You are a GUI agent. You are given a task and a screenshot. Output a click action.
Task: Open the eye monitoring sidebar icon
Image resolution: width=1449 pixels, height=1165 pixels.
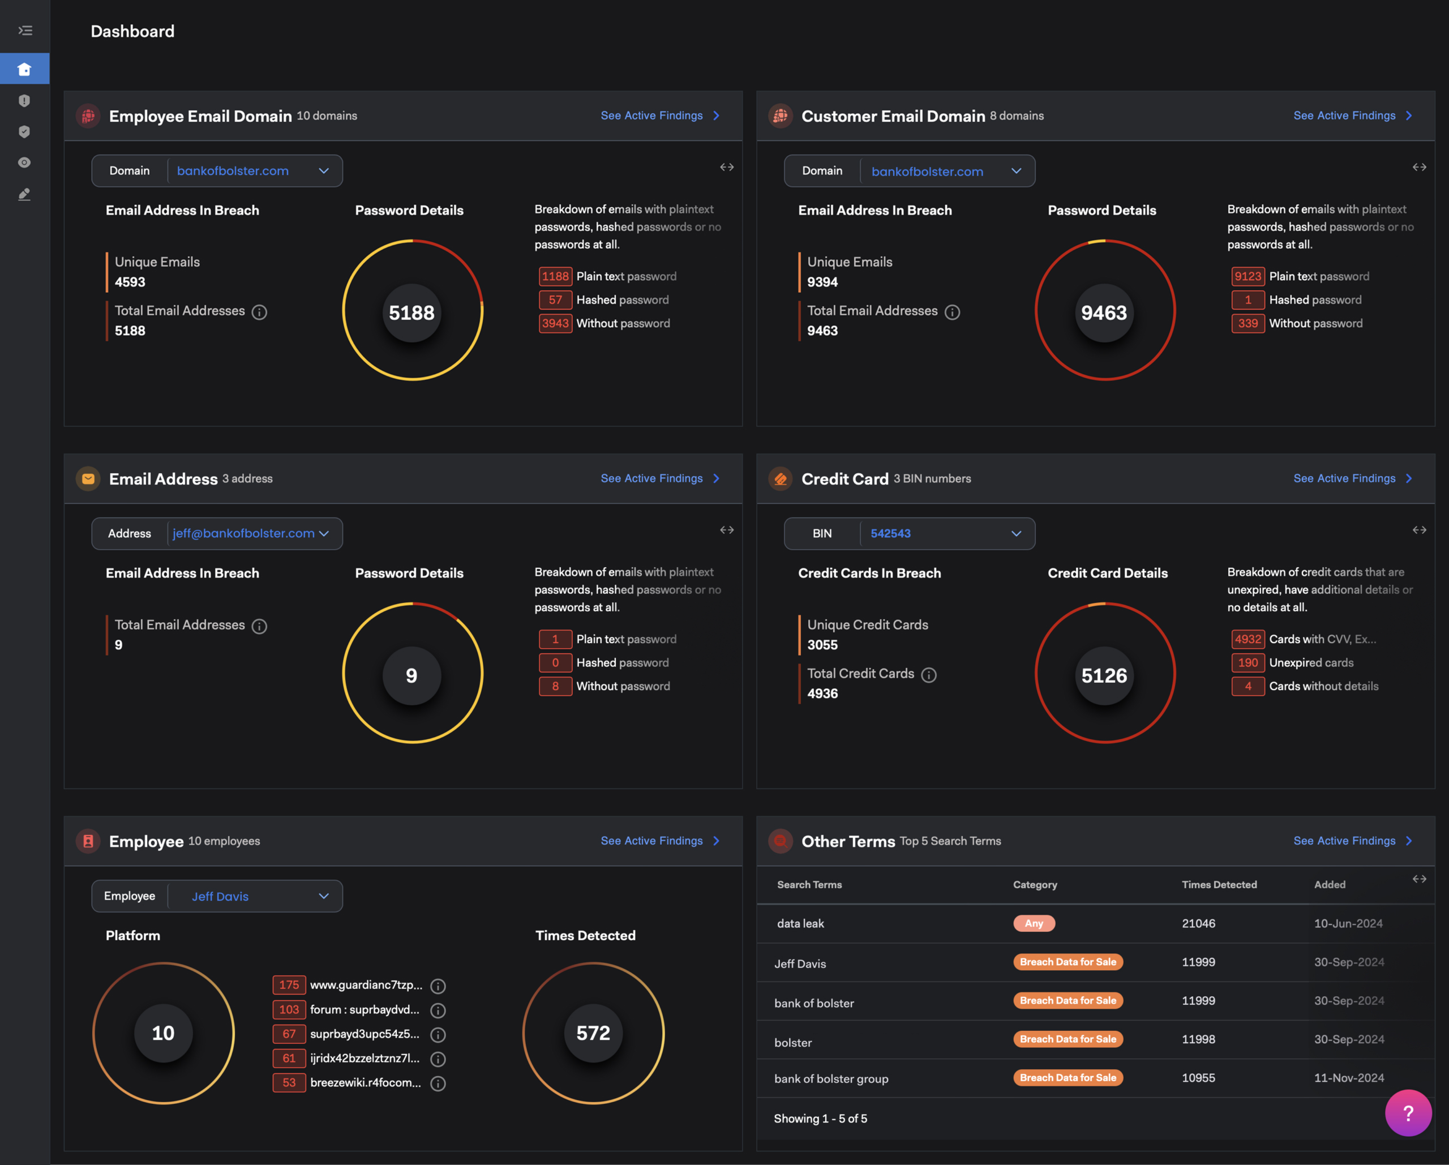pyautogui.click(x=25, y=162)
